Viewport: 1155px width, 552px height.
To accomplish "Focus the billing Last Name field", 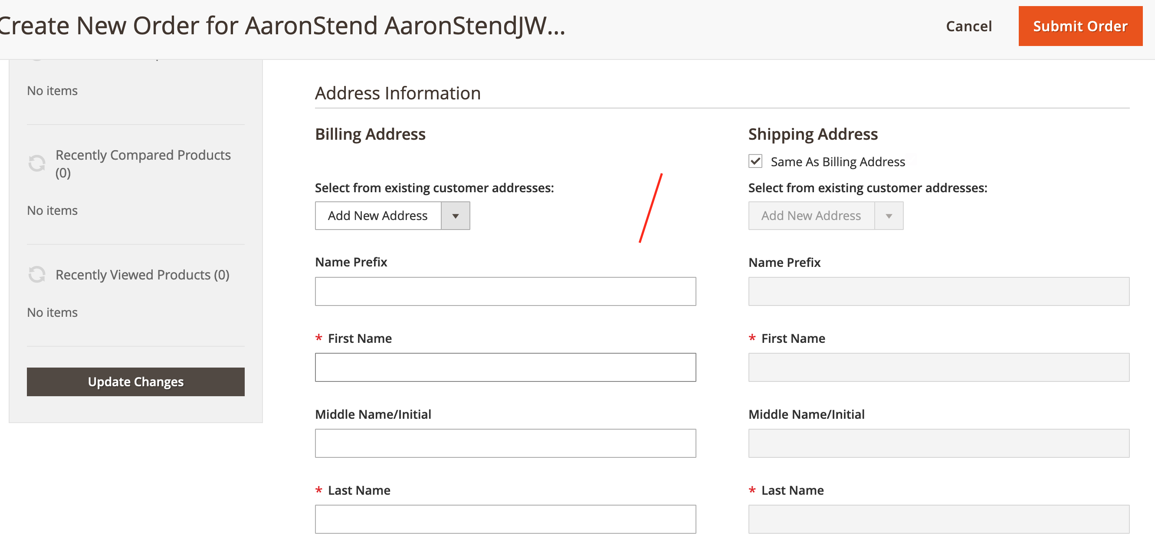I will pos(505,519).
